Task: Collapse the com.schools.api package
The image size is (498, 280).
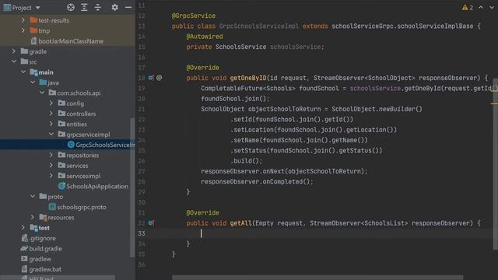Action: pyautogui.click(x=42, y=93)
